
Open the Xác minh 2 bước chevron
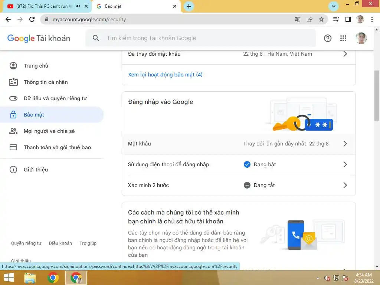point(345,186)
